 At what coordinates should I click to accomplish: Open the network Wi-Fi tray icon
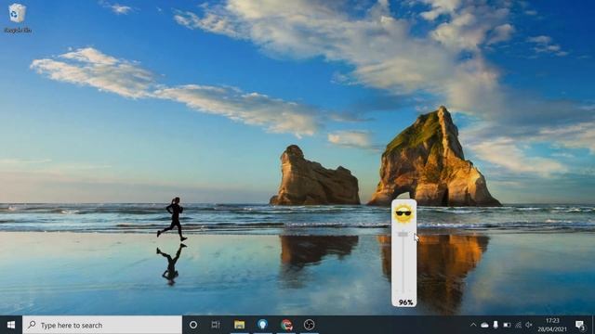[x=519, y=325]
